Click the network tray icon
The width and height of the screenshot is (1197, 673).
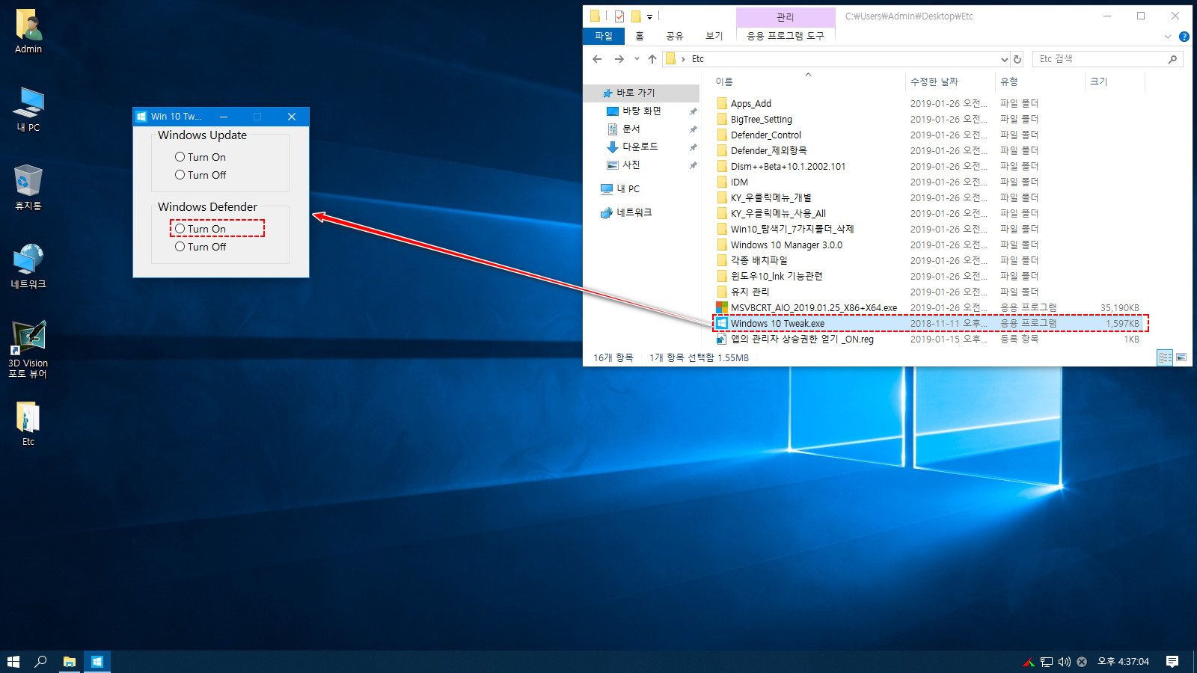[x=1047, y=662]
